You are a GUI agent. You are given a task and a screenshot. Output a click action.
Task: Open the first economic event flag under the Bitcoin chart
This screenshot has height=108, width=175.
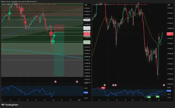(x=55, y=82)
